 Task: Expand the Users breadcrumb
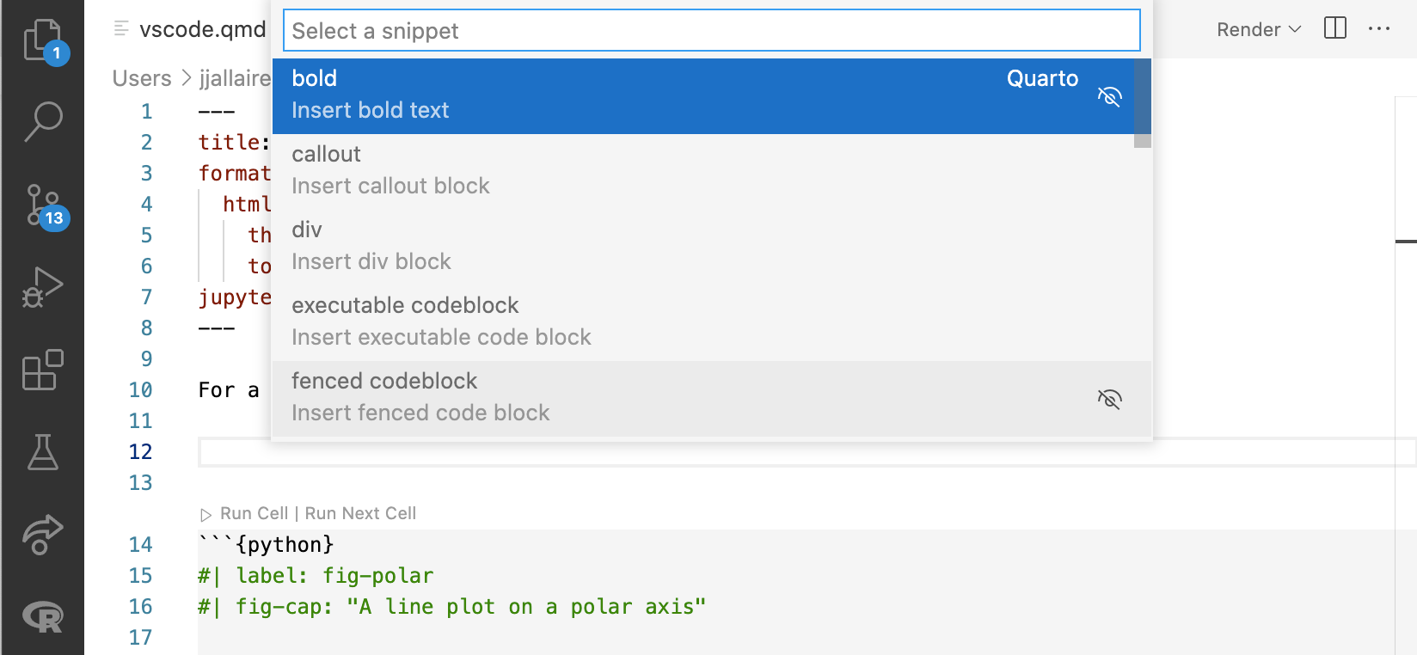(x=141, y=78)
